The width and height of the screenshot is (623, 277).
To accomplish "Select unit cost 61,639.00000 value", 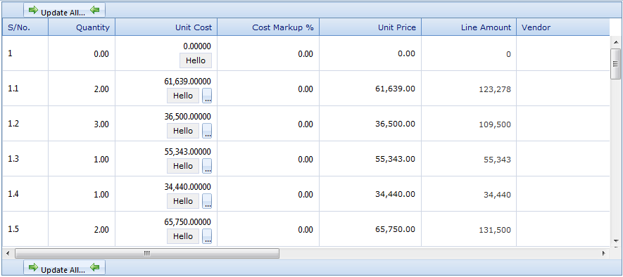I will (x=187, y=82).
